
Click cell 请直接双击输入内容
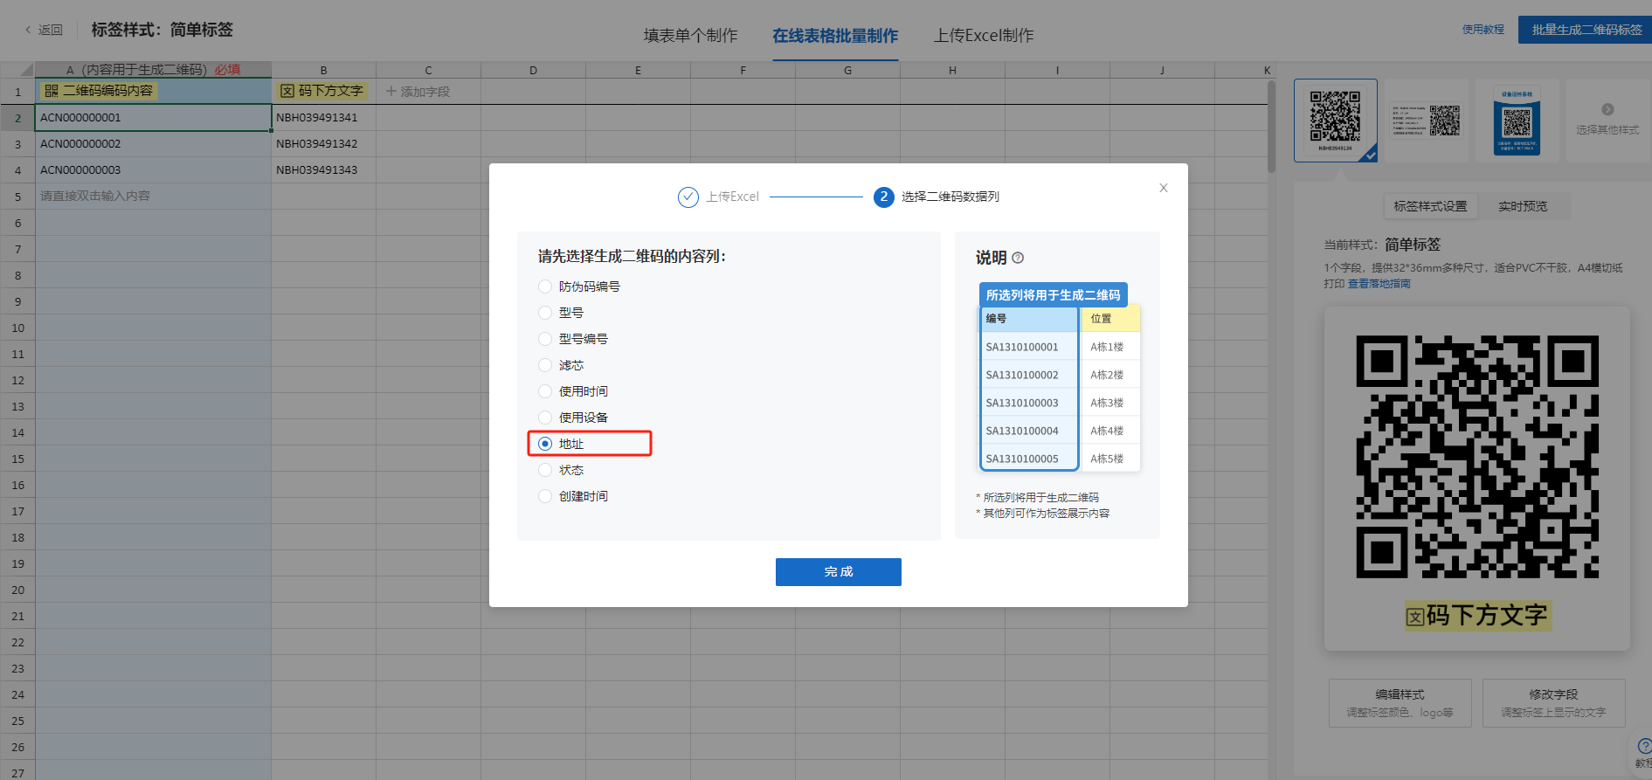click(x=153, y=197)
